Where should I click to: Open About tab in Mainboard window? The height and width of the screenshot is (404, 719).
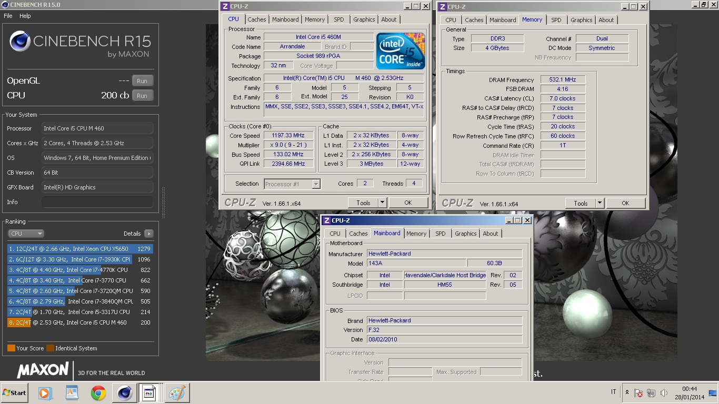coord(491,234)
